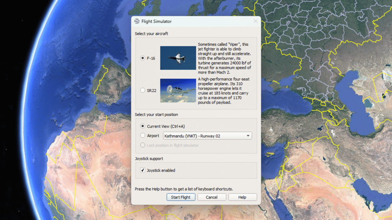The width and height of the screenshot is (392, 220).
Task: Pick the Airport start position option
Action: coord(143,136)
